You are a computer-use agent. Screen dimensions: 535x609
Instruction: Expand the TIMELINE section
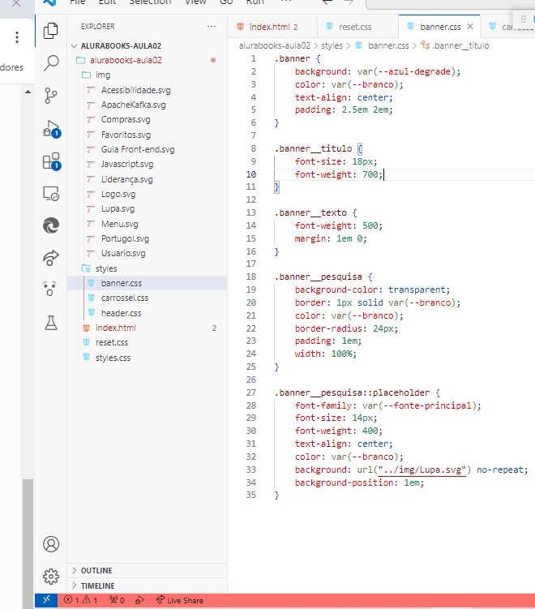tap(97, 585)
